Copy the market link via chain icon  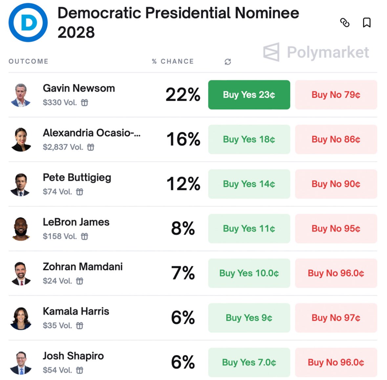[345, 23]
